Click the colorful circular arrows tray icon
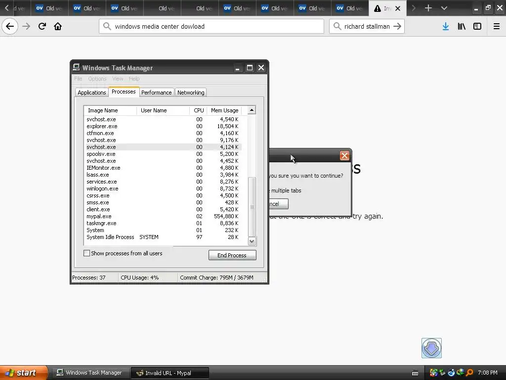The width and height of the screenshot is (506, 380). pyautogui.click(x=433, y=373)
